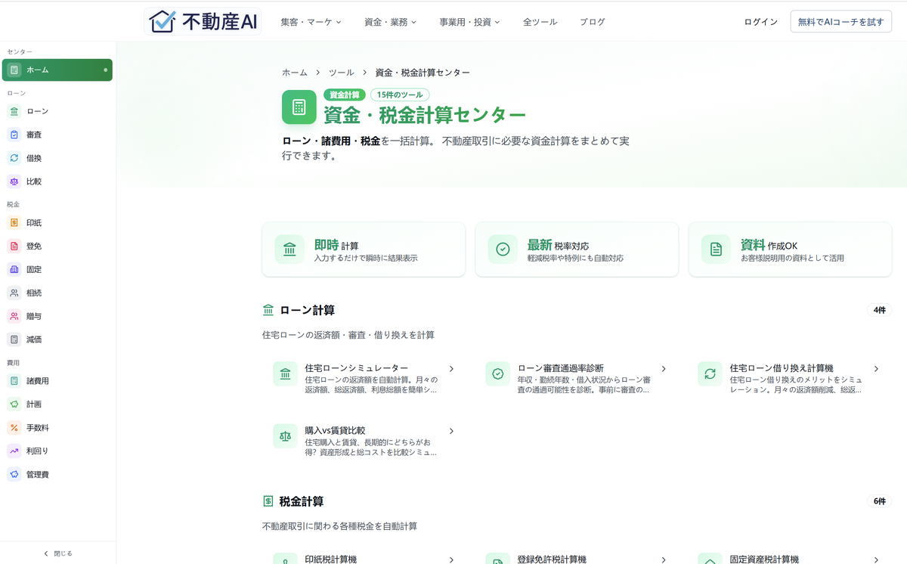Select the 比較 scale icon in sidebar
Image resolution: width=907 pixels, height=564 pixels.
[14, 181]
